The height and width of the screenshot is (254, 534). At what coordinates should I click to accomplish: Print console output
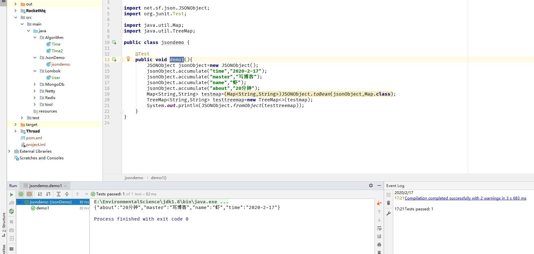[379, 245]
